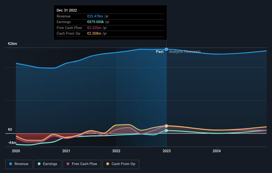The image size is (272, 173).
Task: Click the Dec 31 2022 tooltip date
Action: pyautogui.click(x=67, y=10)
